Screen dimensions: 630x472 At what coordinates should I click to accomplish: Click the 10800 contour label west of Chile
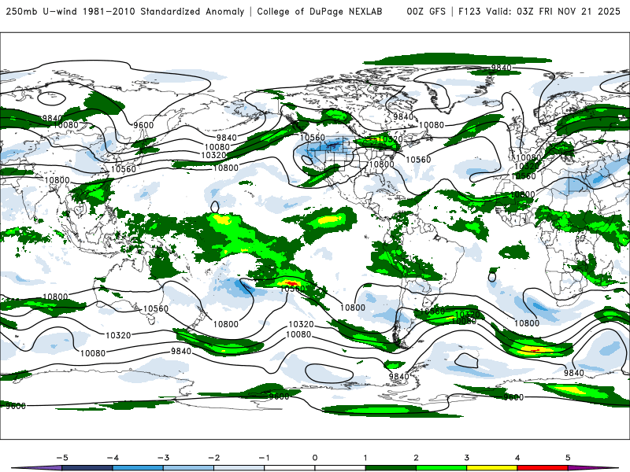352,308
